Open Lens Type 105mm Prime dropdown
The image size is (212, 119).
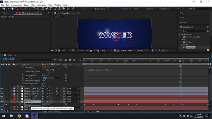(52, 78)
